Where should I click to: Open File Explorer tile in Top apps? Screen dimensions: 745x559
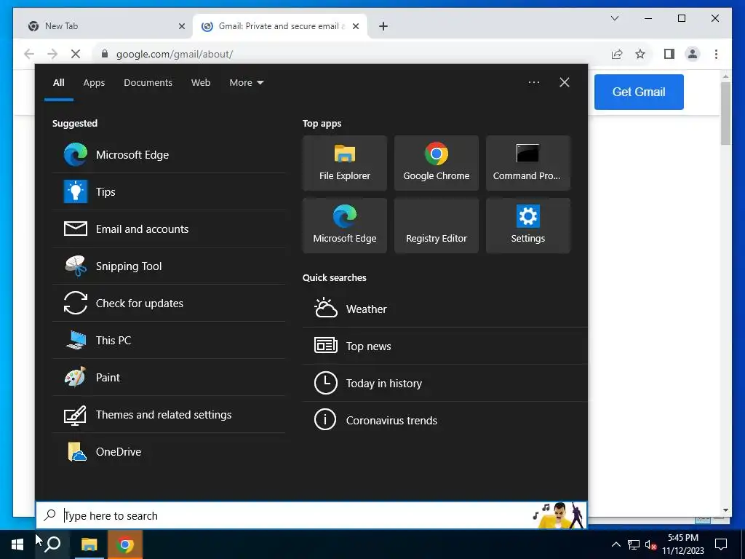(x=344, y=163)
